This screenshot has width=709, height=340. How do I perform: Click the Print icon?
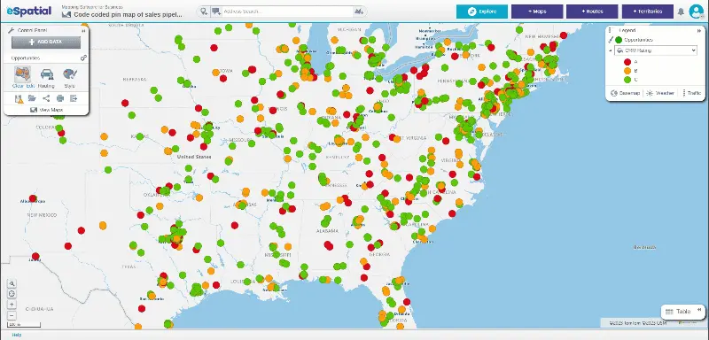coord(60,98)
